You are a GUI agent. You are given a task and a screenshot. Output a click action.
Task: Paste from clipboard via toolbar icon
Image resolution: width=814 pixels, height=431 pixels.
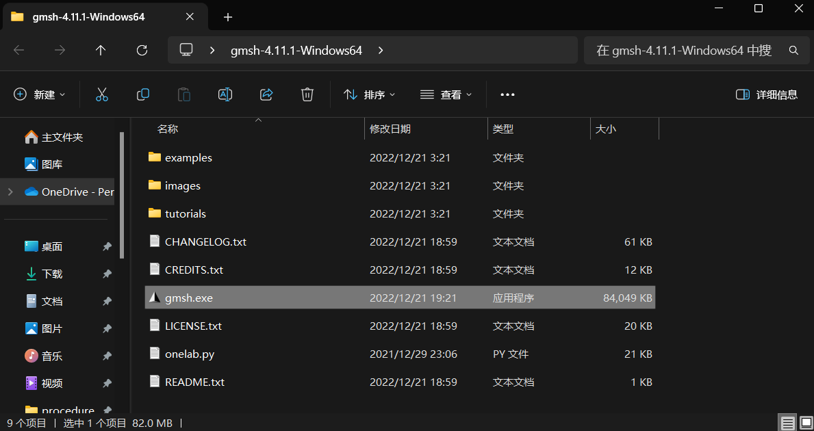pos(183,94)
